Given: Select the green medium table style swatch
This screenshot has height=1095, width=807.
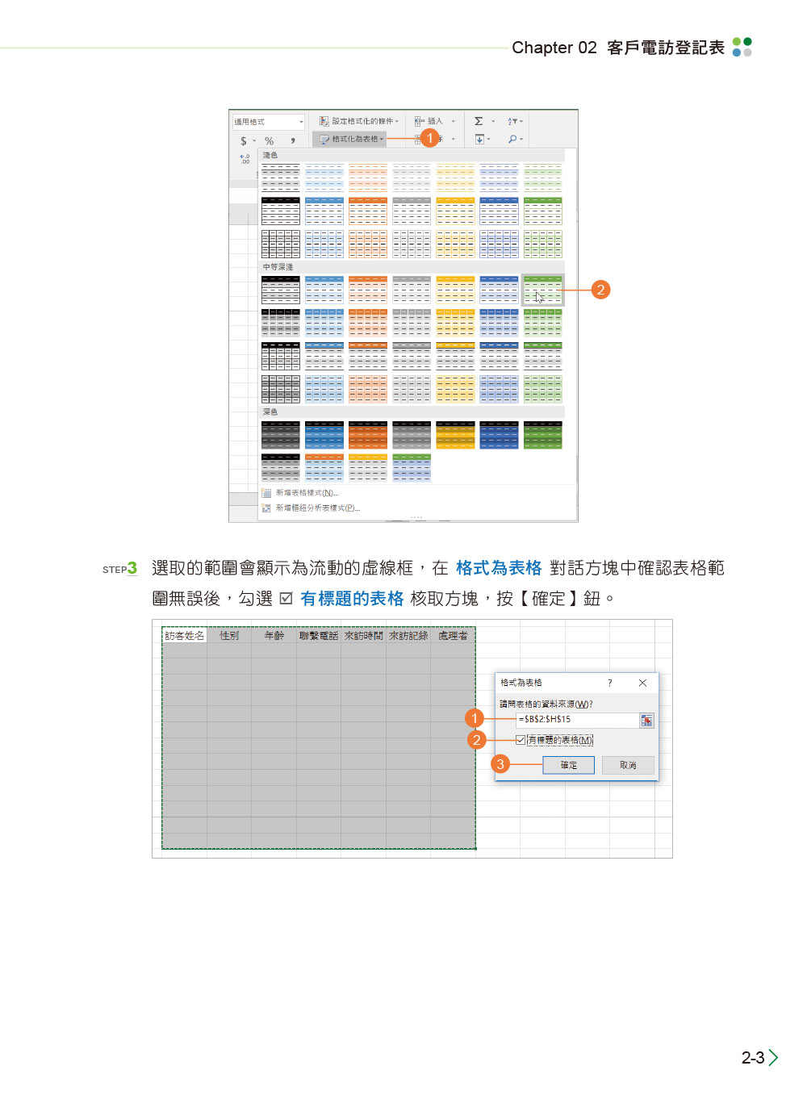Looking at the screenshot, I should point(542,290).
